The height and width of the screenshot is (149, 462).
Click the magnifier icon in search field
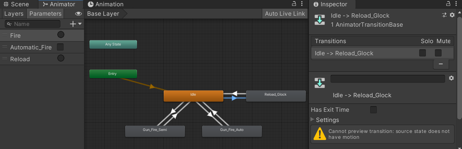[9, 24]
